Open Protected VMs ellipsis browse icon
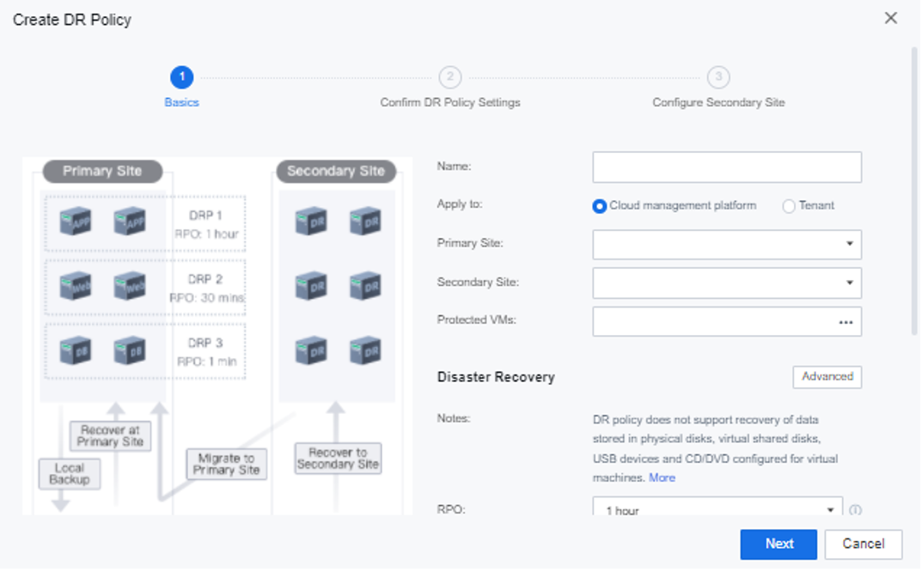Image resolution: width=922 pixels, height=572 pixels. click(846, 322)
